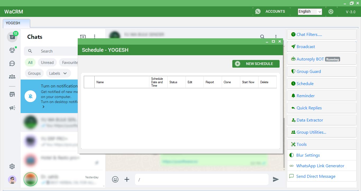Screen dimensions: 361x191
Task: Open WhatsApp Link Generator
Action: [x=322, y=166]
